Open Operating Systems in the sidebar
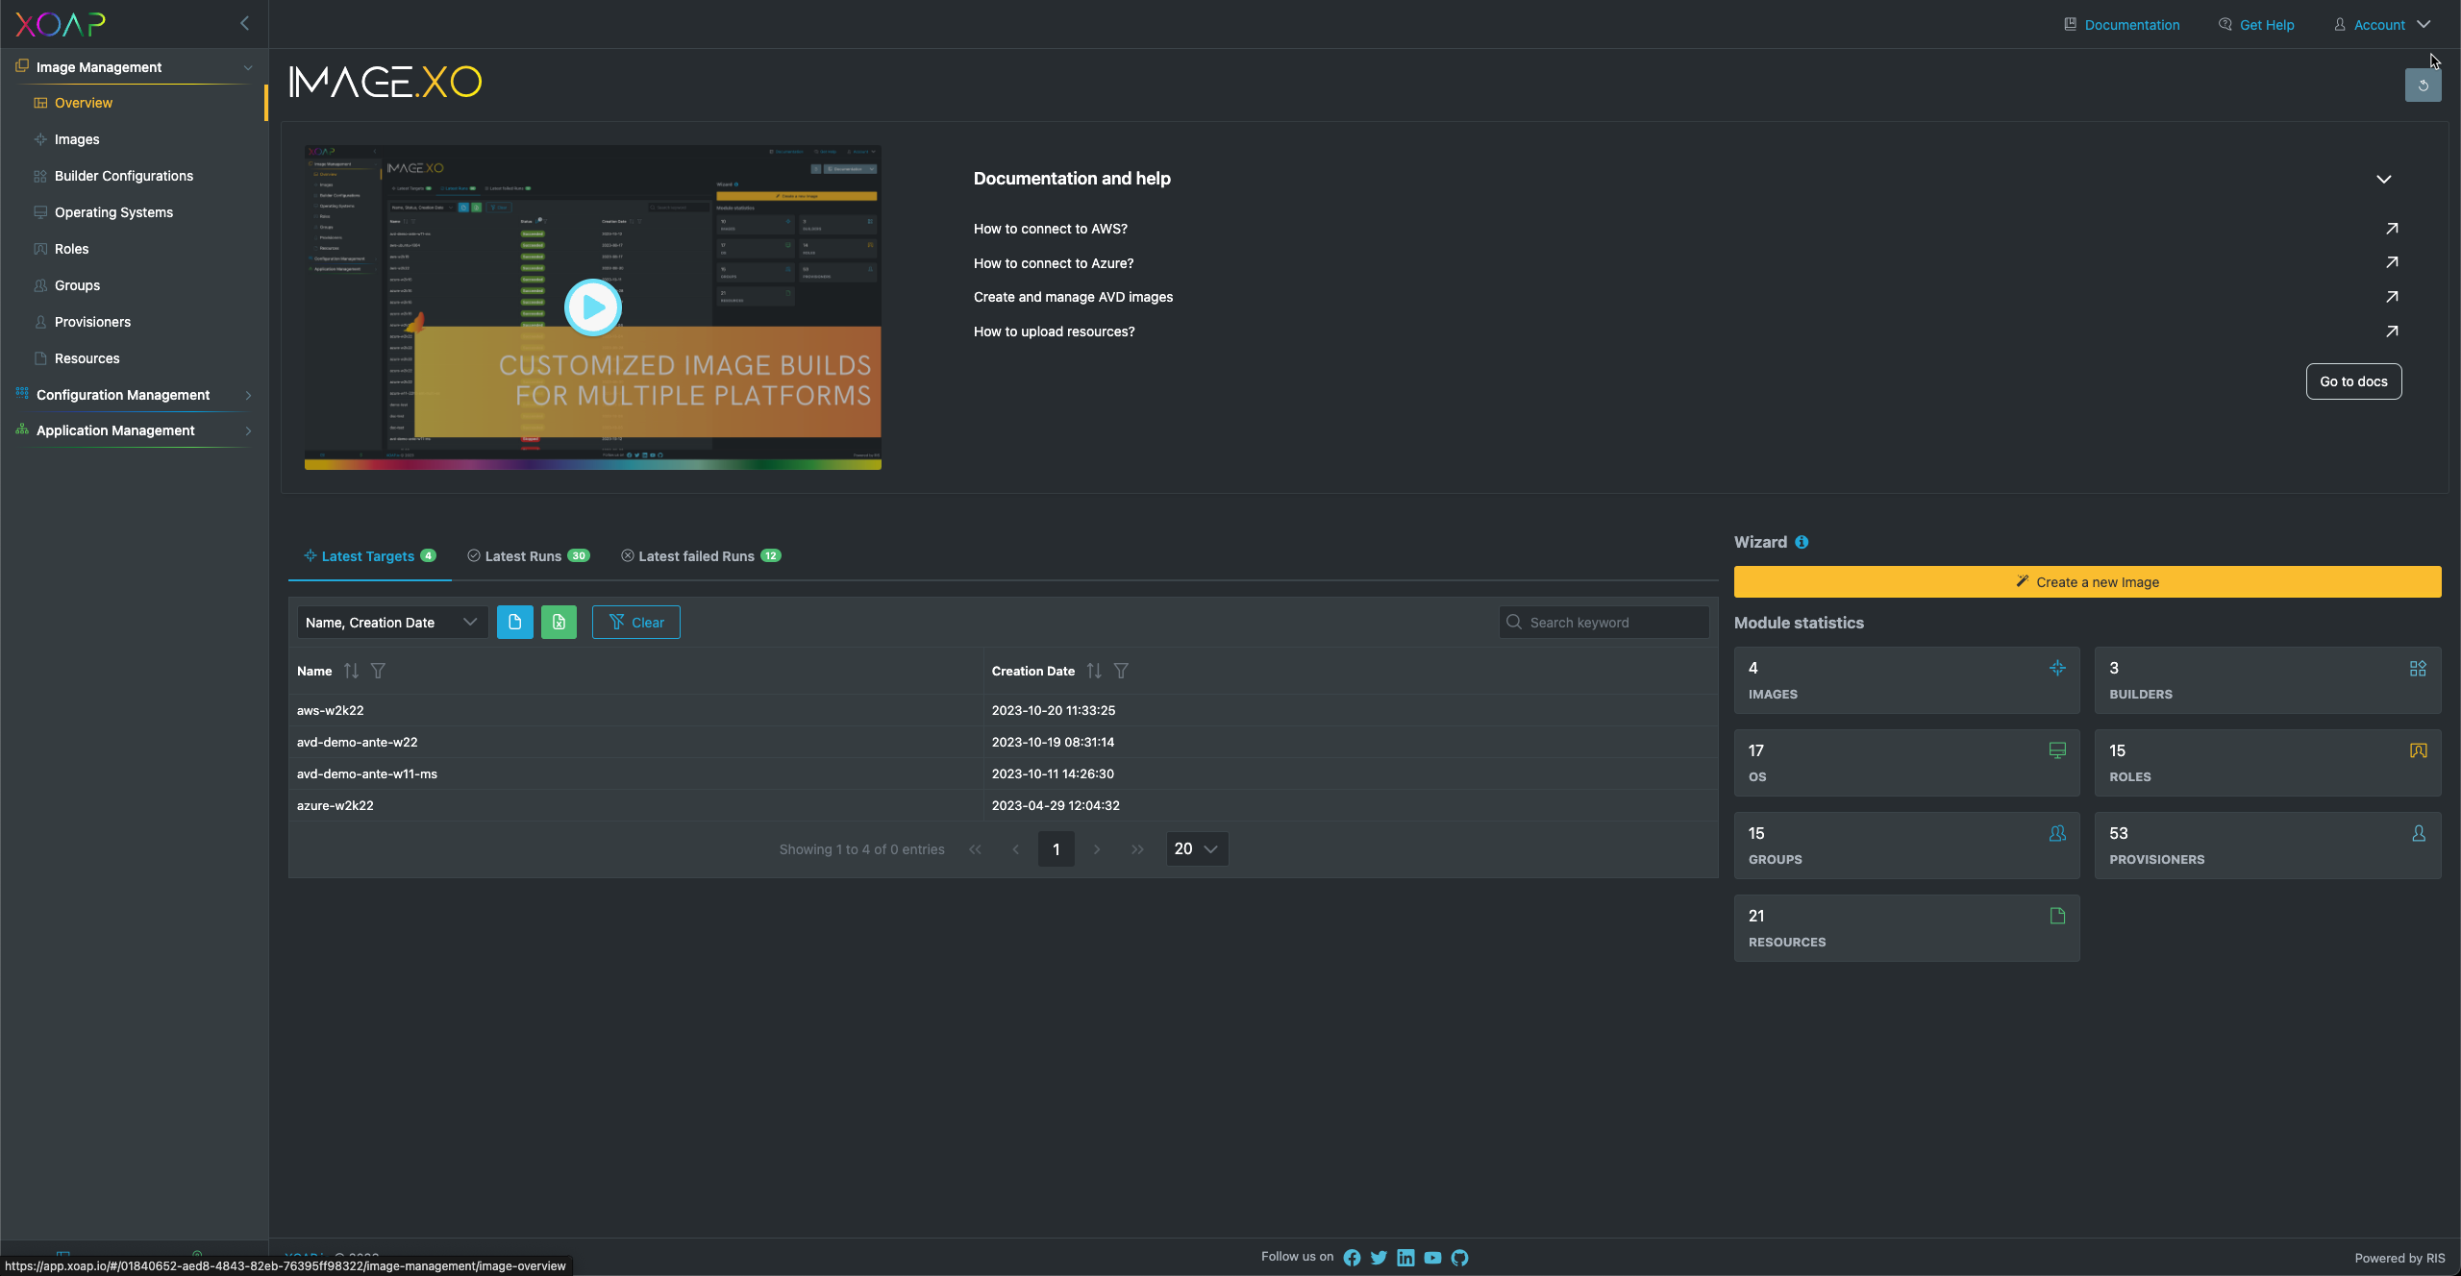The height and width of the screenshot is (1276, 2461). coord(113,212)
